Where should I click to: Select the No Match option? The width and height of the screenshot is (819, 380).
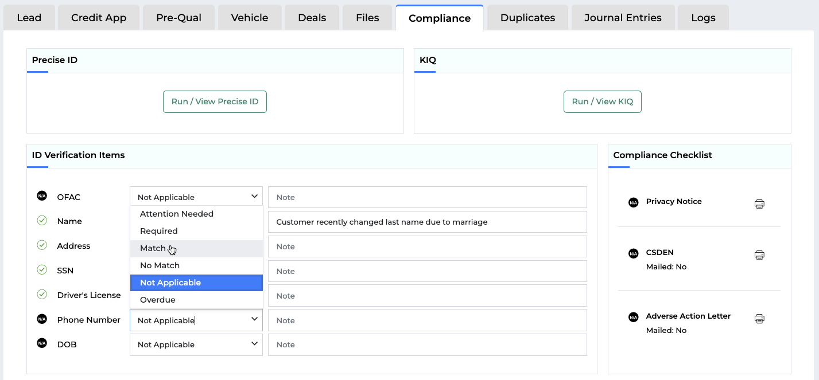point(196,265)
